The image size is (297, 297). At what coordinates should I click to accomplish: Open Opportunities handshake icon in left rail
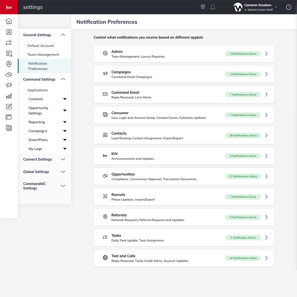pyautogui.click(x=9, y=75)
